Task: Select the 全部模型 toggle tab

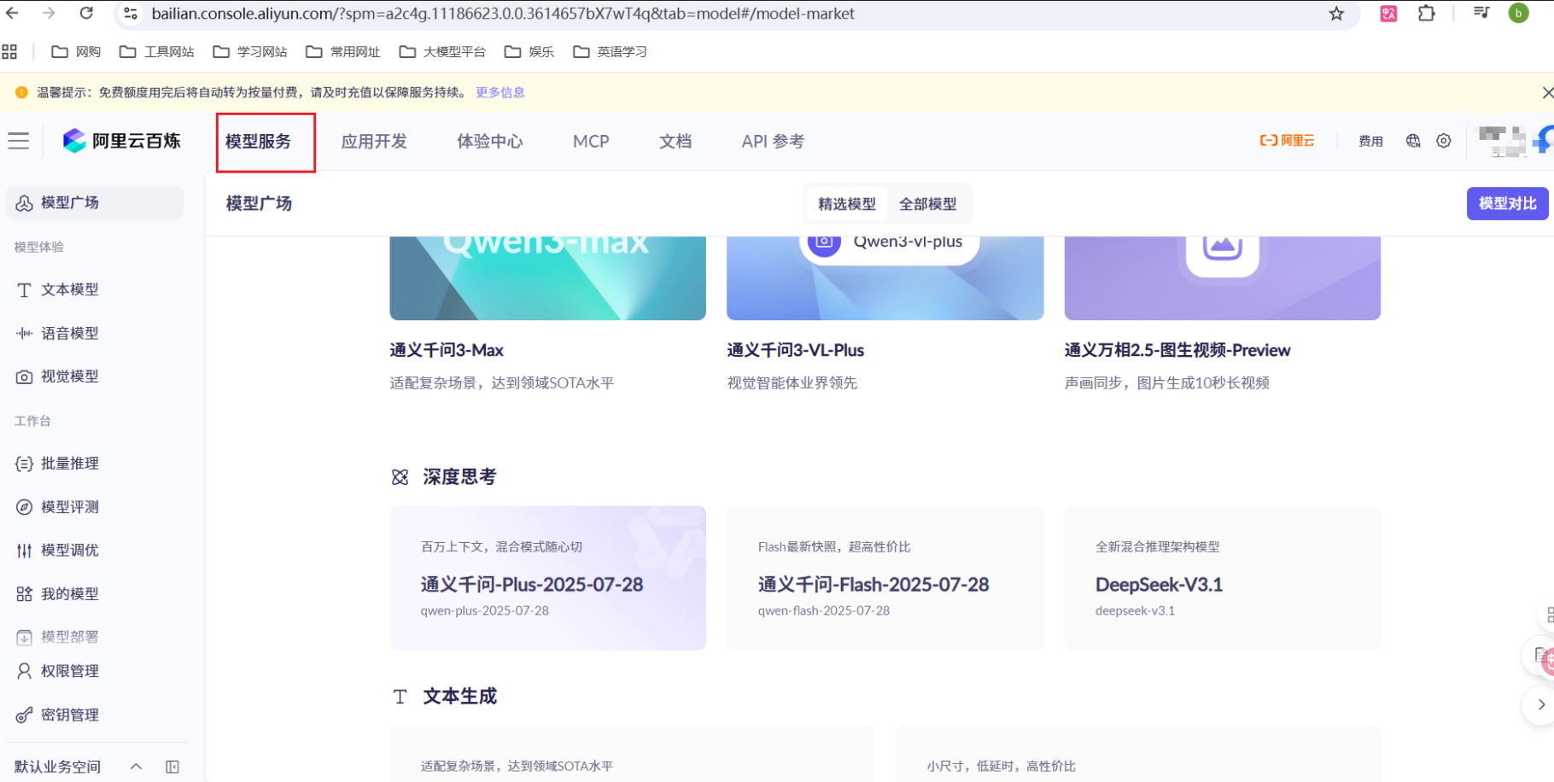Action: pyautogui.click(x=928, y=204)
